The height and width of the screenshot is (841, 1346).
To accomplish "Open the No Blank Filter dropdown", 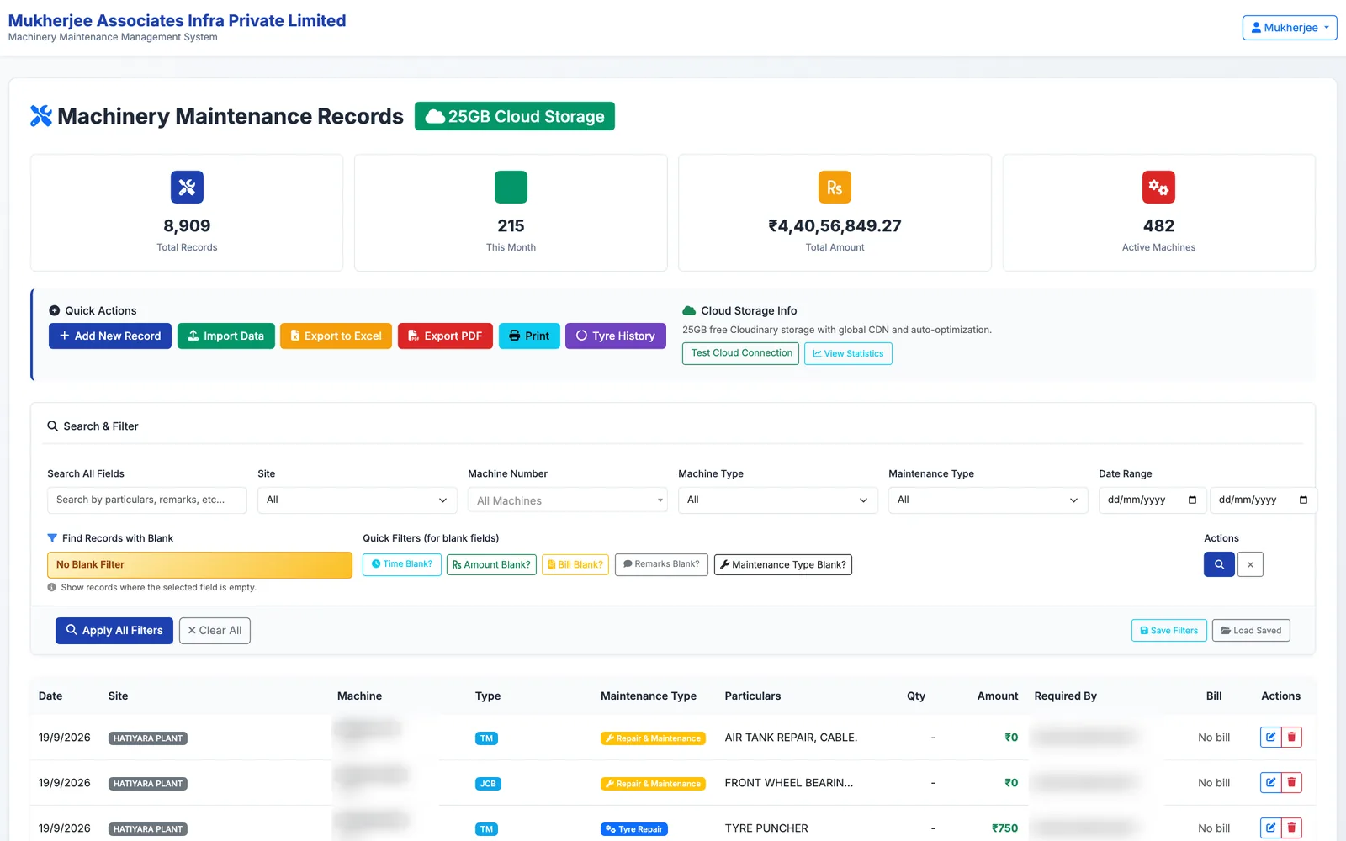I will 199,564.
